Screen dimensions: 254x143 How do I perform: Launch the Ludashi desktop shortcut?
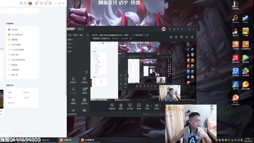[x=236, y=85]
